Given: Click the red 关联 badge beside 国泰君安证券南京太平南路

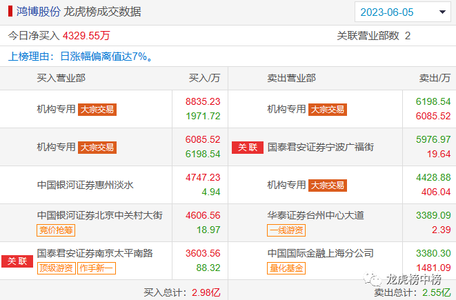Looking at the screenshot, I should click(x=17, y=261).
